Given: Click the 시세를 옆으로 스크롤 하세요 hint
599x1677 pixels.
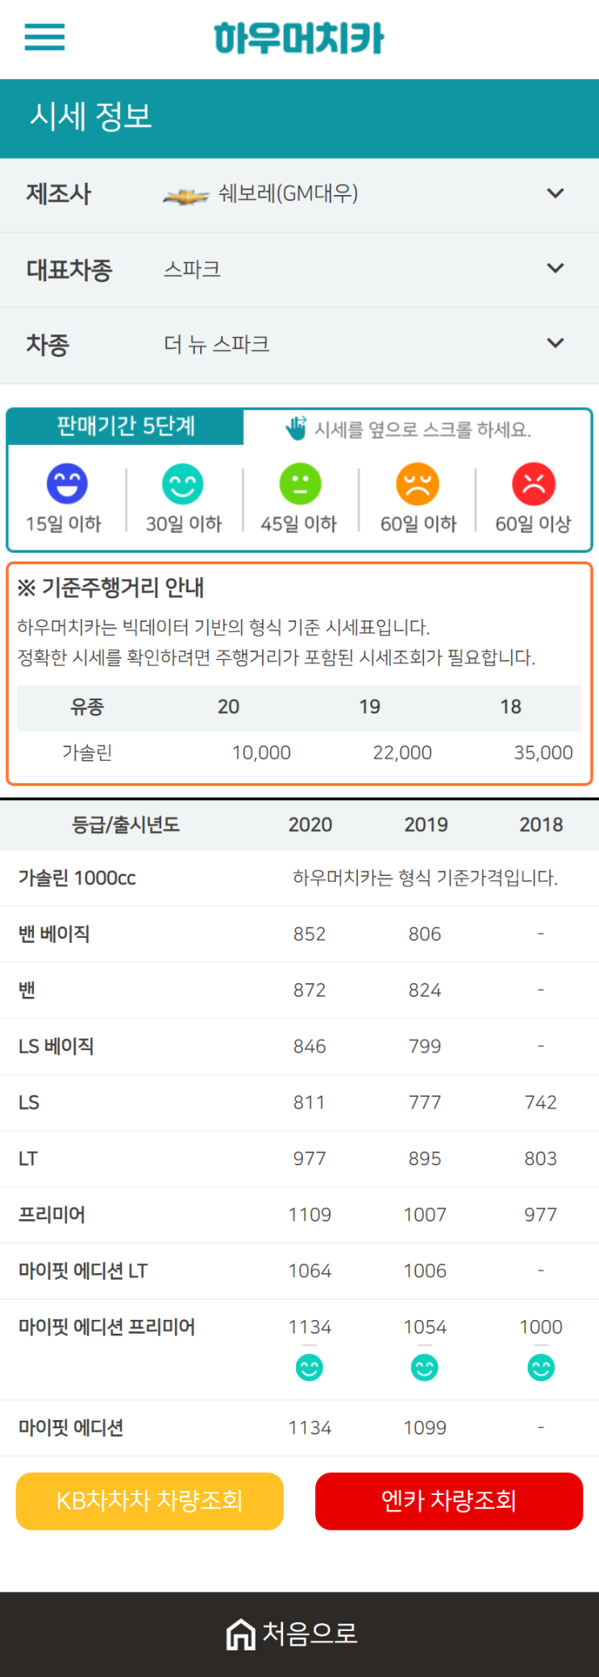Looking at the screenshot, I should click(422, 430).
